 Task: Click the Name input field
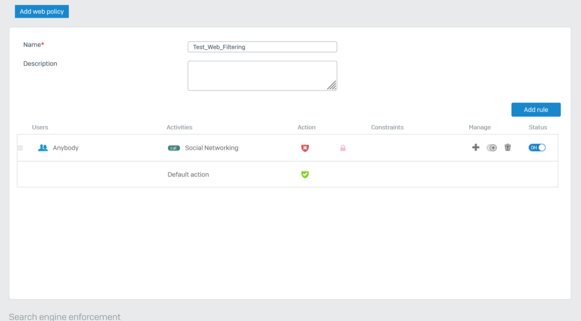[x=262, y=47]
